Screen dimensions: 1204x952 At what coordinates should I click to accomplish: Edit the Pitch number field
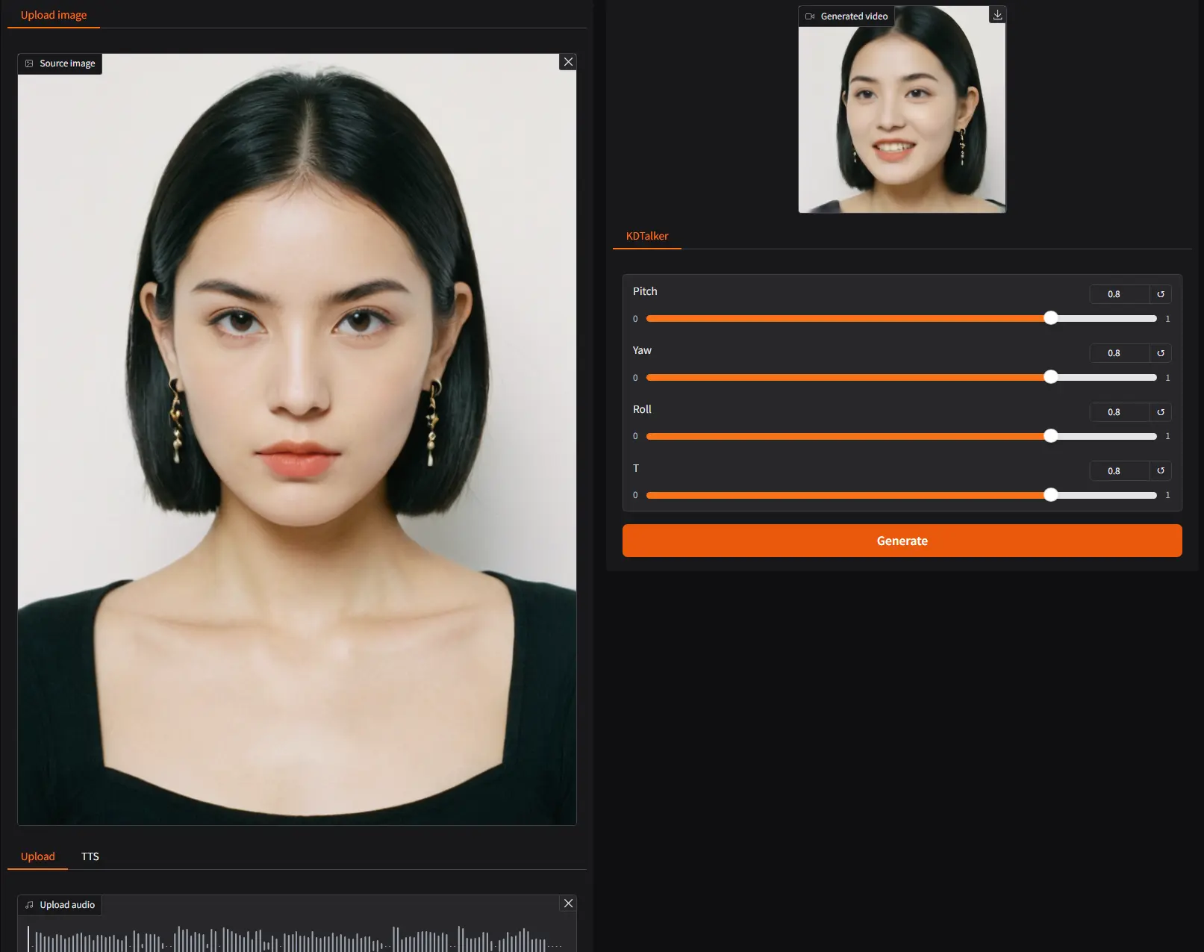pyautogui.click(x=1119, y=294)
